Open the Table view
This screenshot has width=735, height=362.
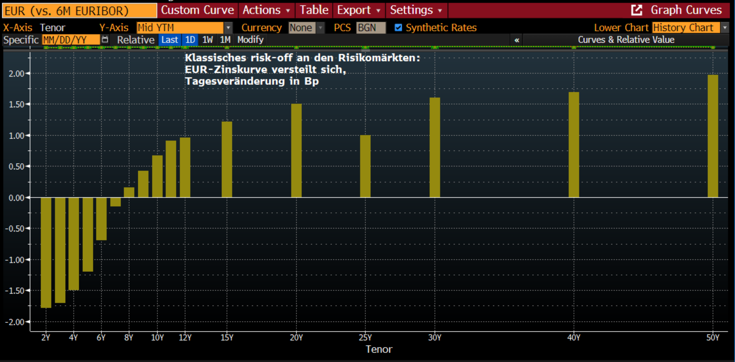click(314, 10)
